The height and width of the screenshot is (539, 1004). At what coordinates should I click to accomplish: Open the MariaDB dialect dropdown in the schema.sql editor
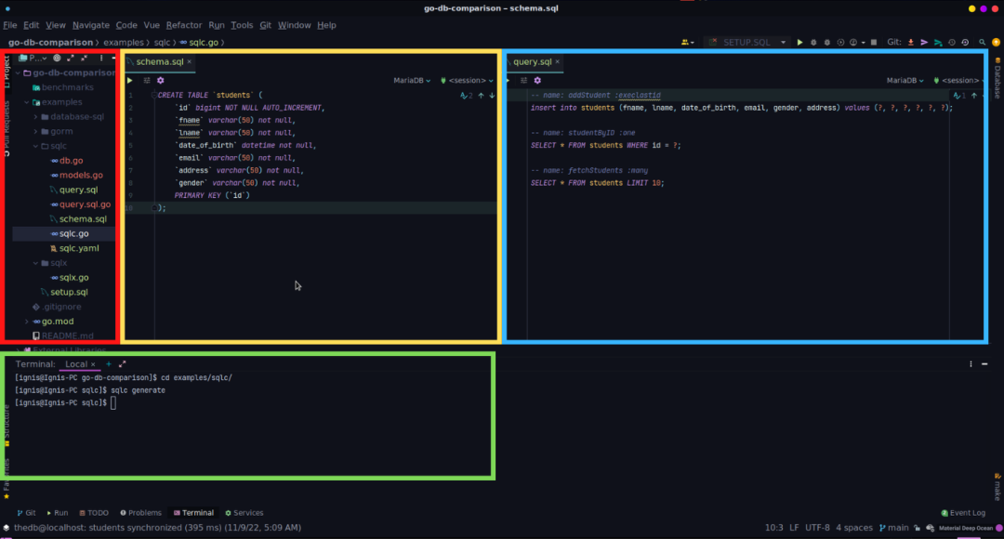point(412,81)
